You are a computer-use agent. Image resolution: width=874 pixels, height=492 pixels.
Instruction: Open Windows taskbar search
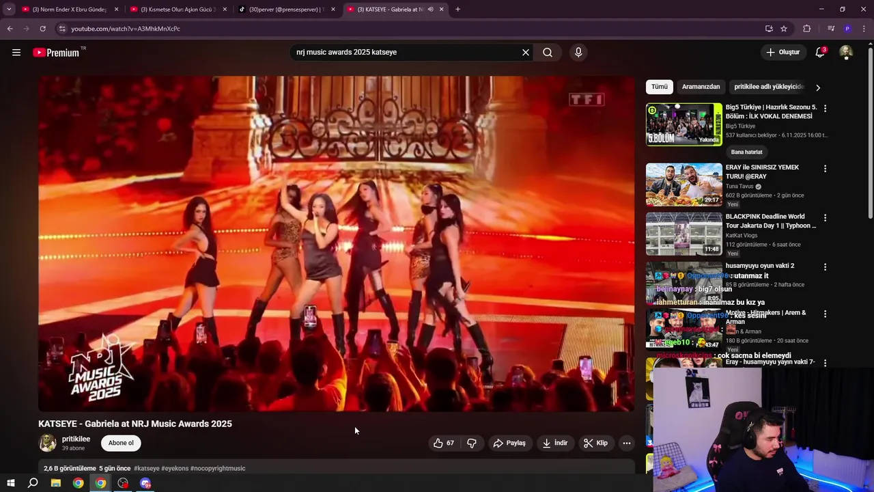[x=33, y=483]
